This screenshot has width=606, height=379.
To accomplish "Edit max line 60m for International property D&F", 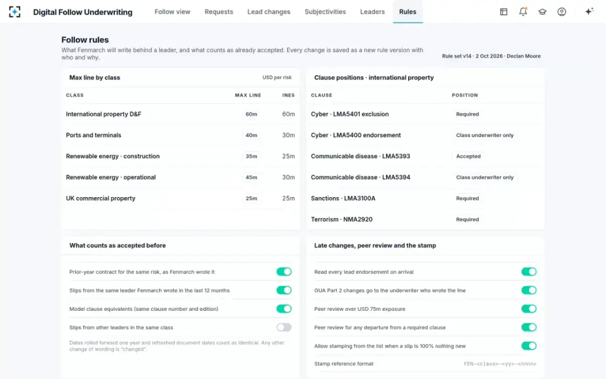I will pos(251,114).
